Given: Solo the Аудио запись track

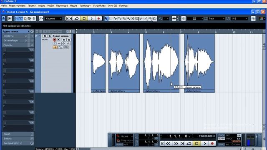Looking at the screenshot, I should click(x=50, y=36).
